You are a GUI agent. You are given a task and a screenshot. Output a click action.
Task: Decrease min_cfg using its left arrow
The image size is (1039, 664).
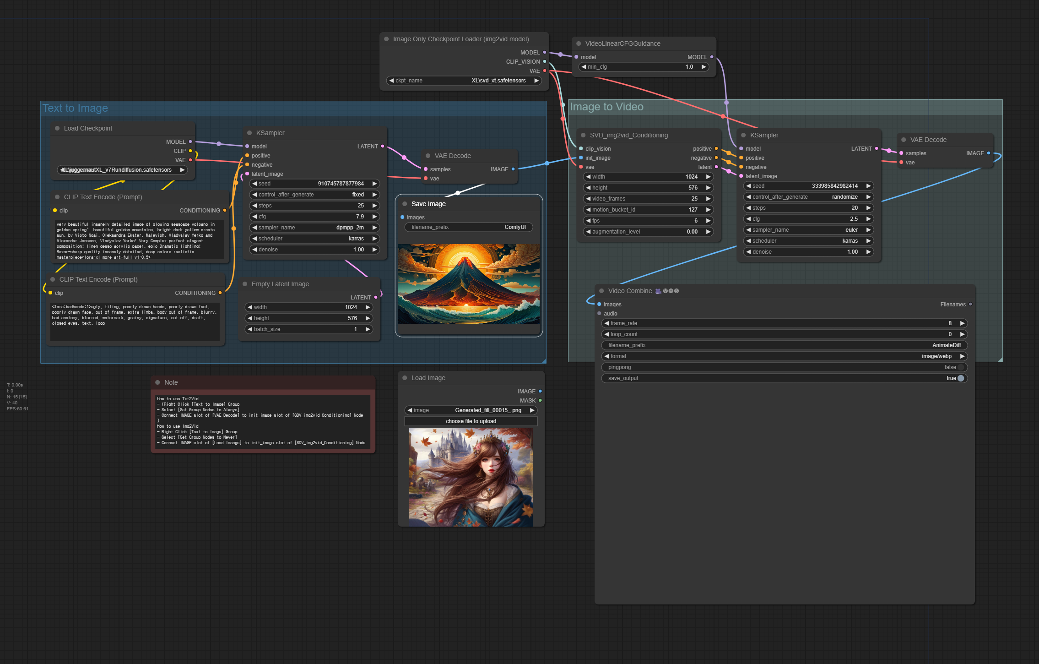click(x=584, y=67)
